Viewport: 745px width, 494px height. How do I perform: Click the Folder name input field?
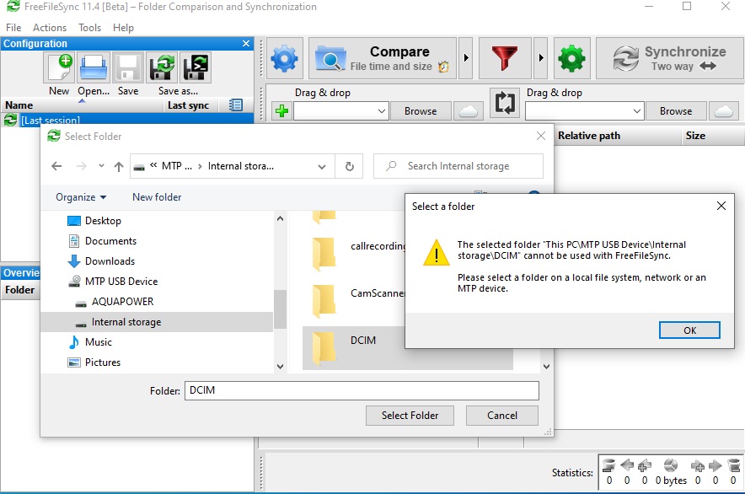point(362,390)
